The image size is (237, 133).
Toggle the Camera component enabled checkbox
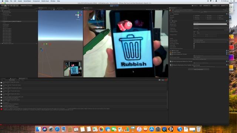pos(172,21)
